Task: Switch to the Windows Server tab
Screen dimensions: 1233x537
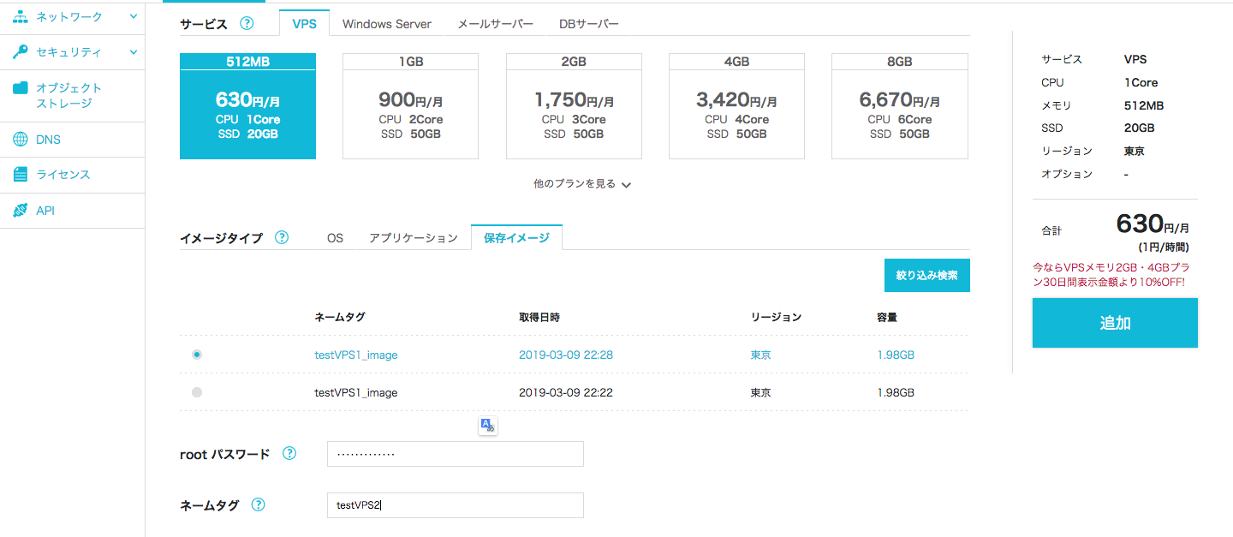Action: coord(387,24)
